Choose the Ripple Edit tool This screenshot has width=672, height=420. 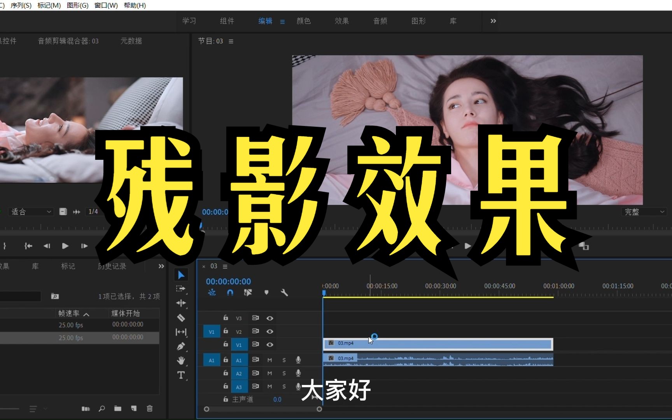click(x=181, y=303)
